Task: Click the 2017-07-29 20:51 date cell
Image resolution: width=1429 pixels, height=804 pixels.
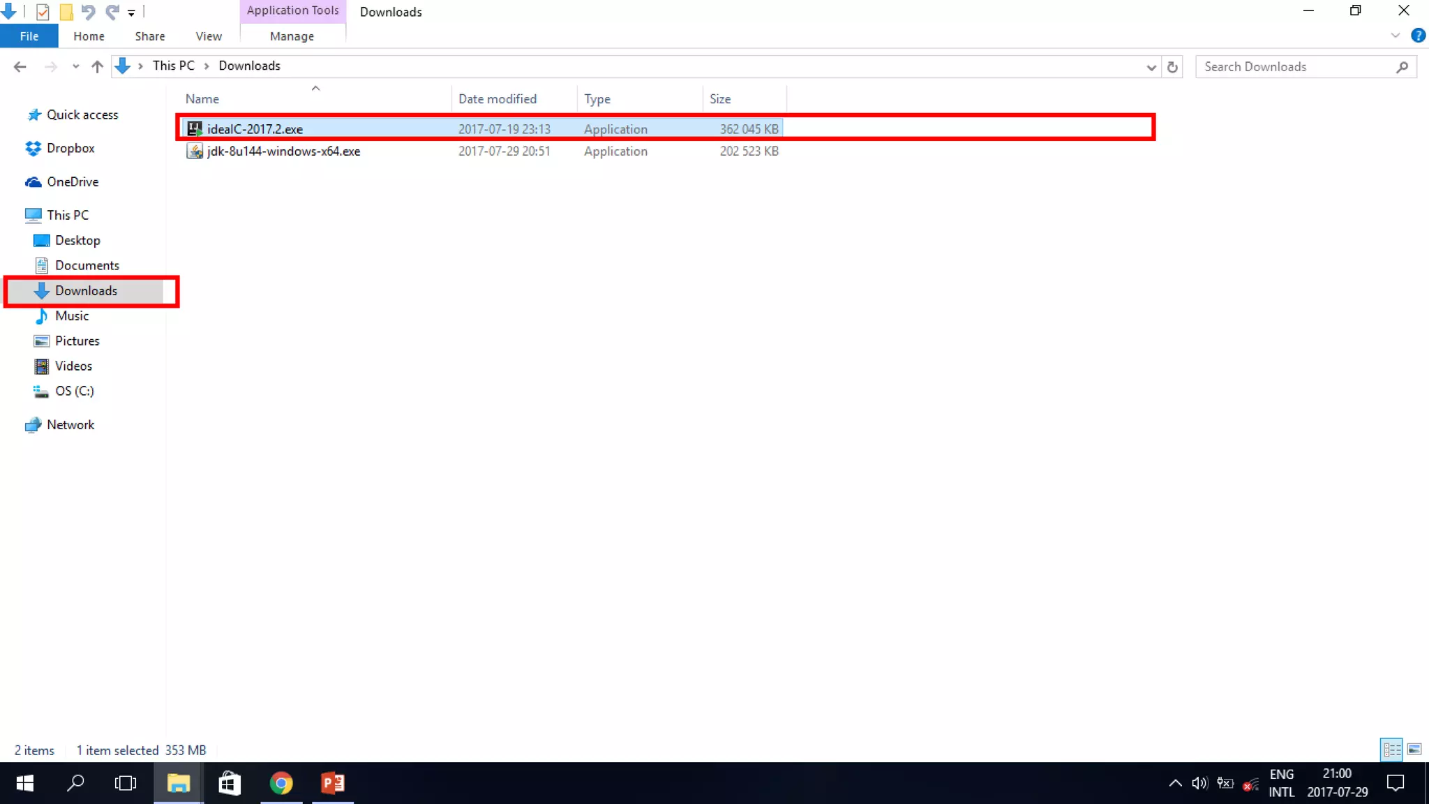Action: (504, 151)
